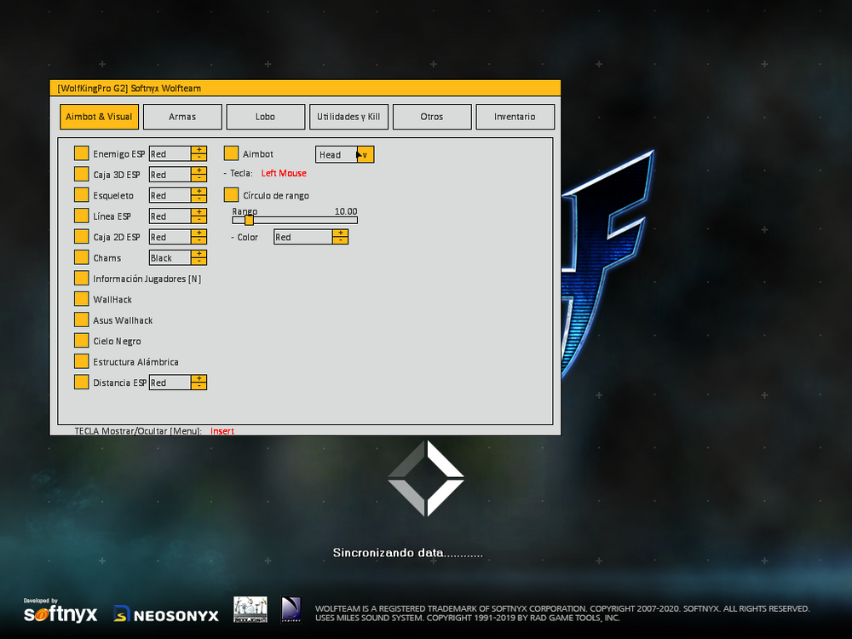Switch to the Armas tab

pos(182,117)
